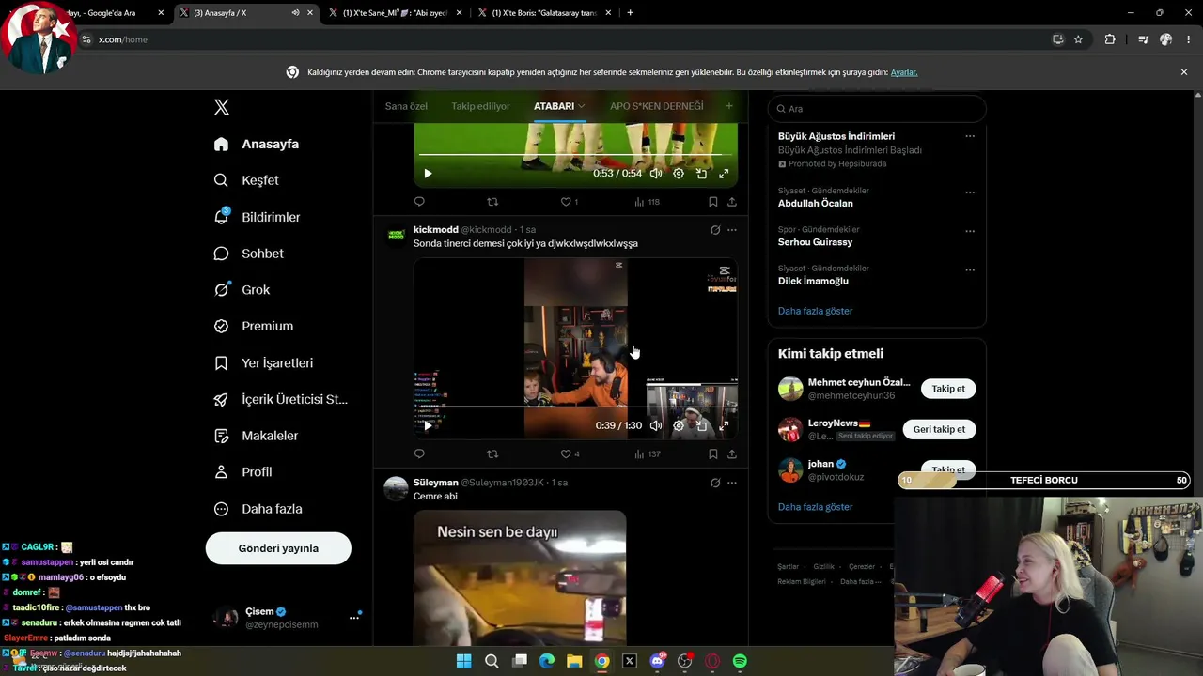Show more trends with Daha fazla göster

[815, 311]
